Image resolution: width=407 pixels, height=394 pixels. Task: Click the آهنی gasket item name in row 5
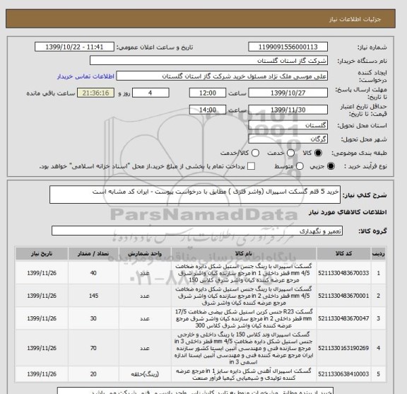(x=244, y=374)
